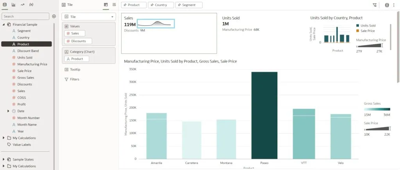Open the Grammar layout icon in Tile panel
400x170 pixels.
tap(105, 5)
